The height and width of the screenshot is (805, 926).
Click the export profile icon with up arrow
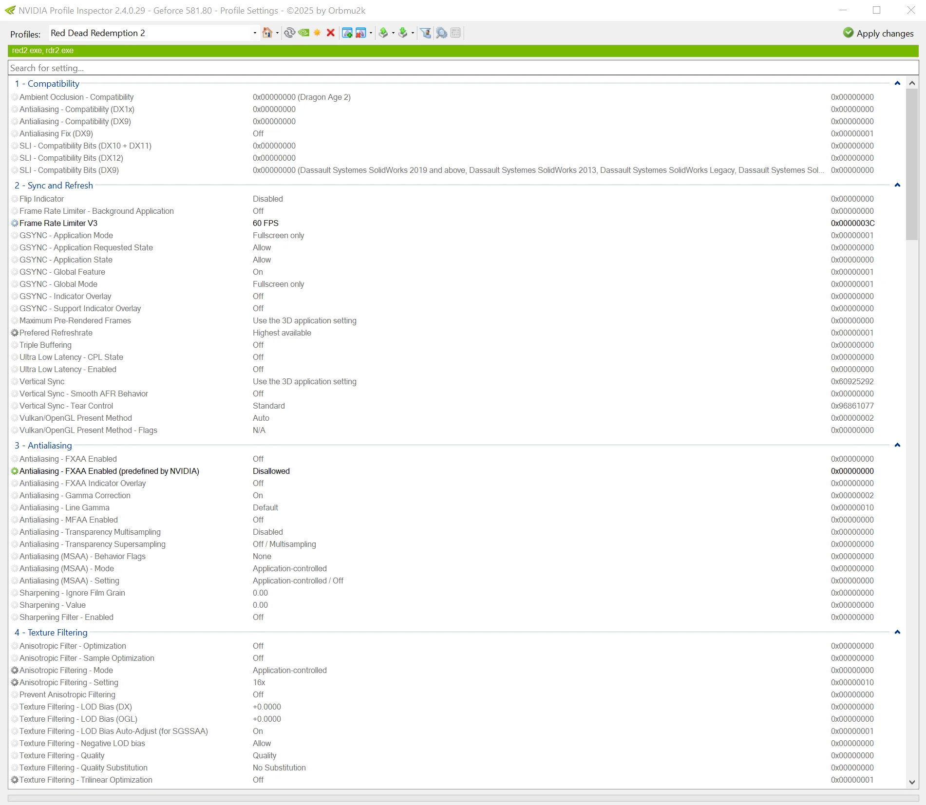[x=383, y=33]
